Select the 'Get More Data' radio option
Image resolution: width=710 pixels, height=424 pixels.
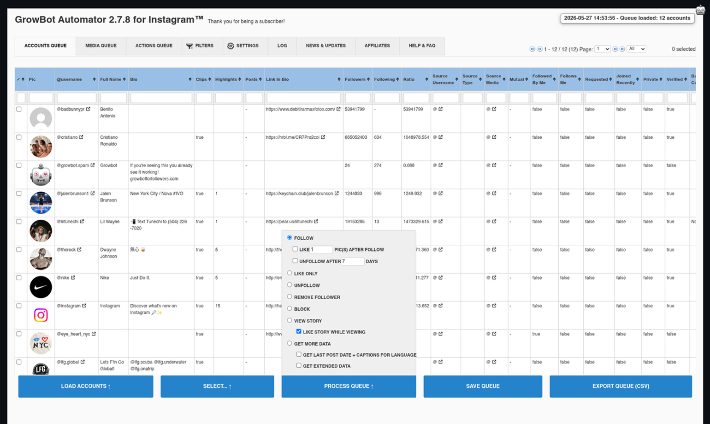pyautogui.click(x=290, y=343)
